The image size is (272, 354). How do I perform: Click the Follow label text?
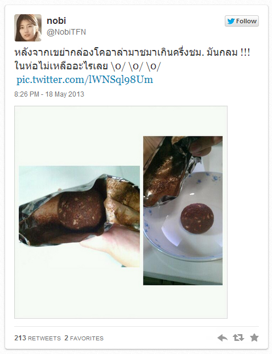(246, 21)
